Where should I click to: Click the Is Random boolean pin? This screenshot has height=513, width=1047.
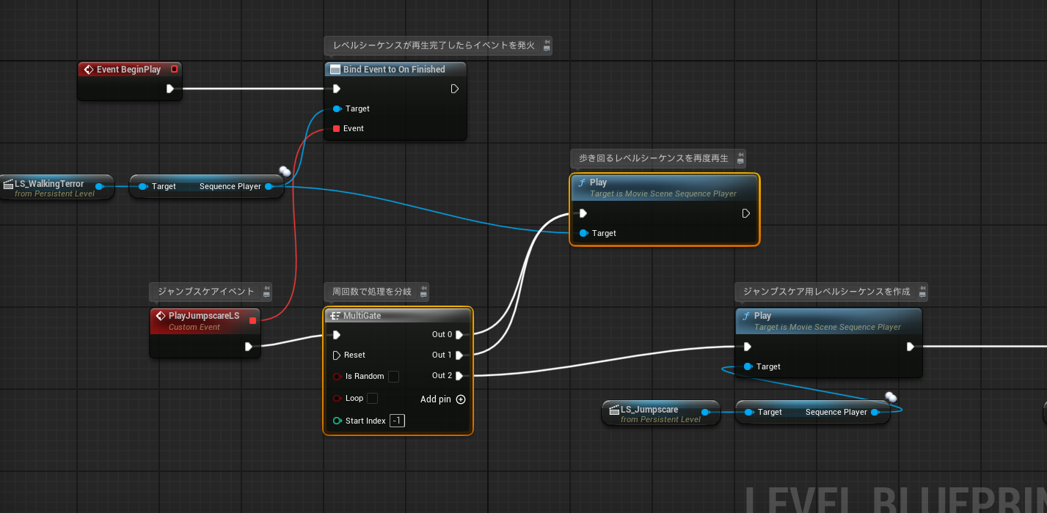(337, 376)
